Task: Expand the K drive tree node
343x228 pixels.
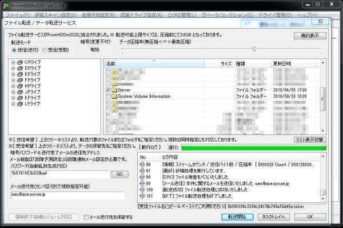Action: click(13, 98)
